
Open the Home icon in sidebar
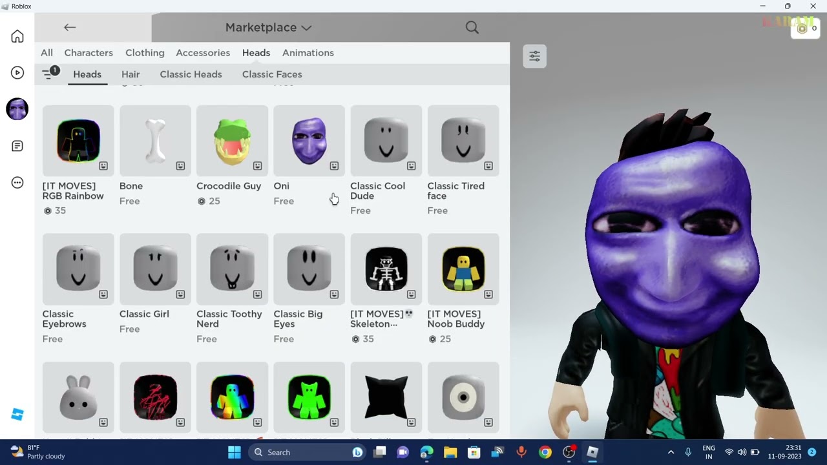(x=17, y=36)
